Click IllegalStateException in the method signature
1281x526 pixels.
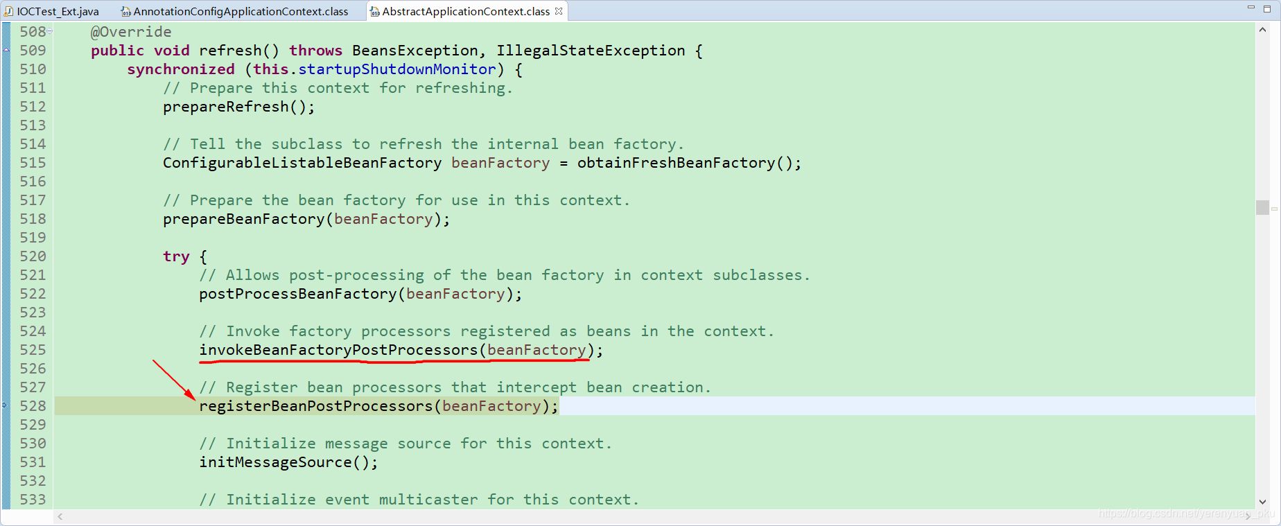[x=591, y=51]
